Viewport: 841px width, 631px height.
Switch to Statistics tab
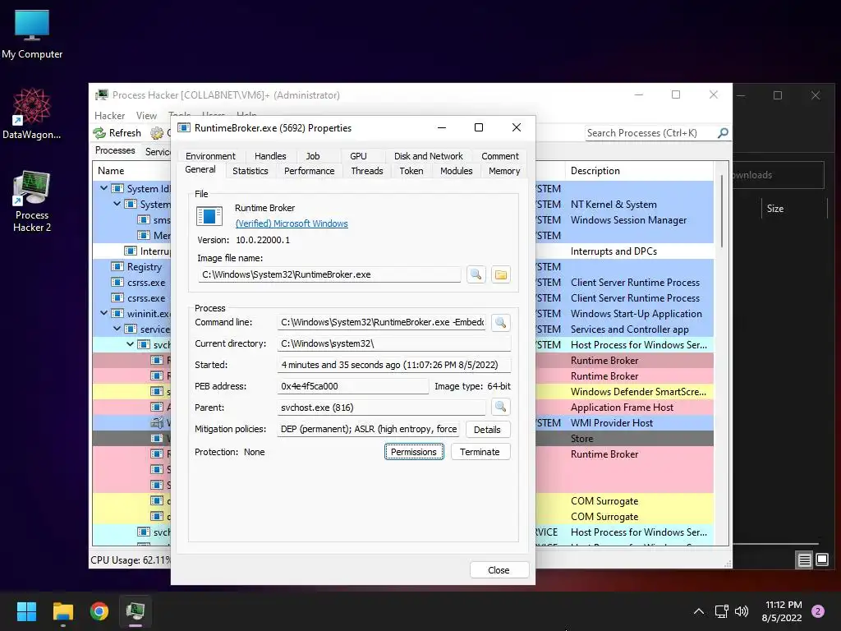click(250, 171)
